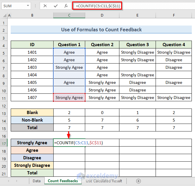The image size is (195, 186).
Task: Click 'Strongly Disagree' in Question 3 row 1402
Action: pyautogui.click(x=137, y=60)
